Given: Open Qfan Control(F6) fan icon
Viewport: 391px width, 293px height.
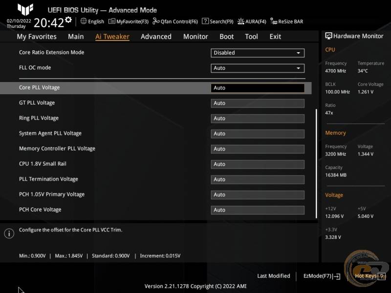Looking at the screenshot, I should tap(156, 21).
